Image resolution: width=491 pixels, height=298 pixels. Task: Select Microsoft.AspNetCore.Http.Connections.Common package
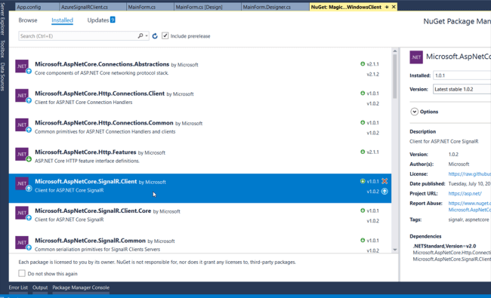(x=199, y=127)
